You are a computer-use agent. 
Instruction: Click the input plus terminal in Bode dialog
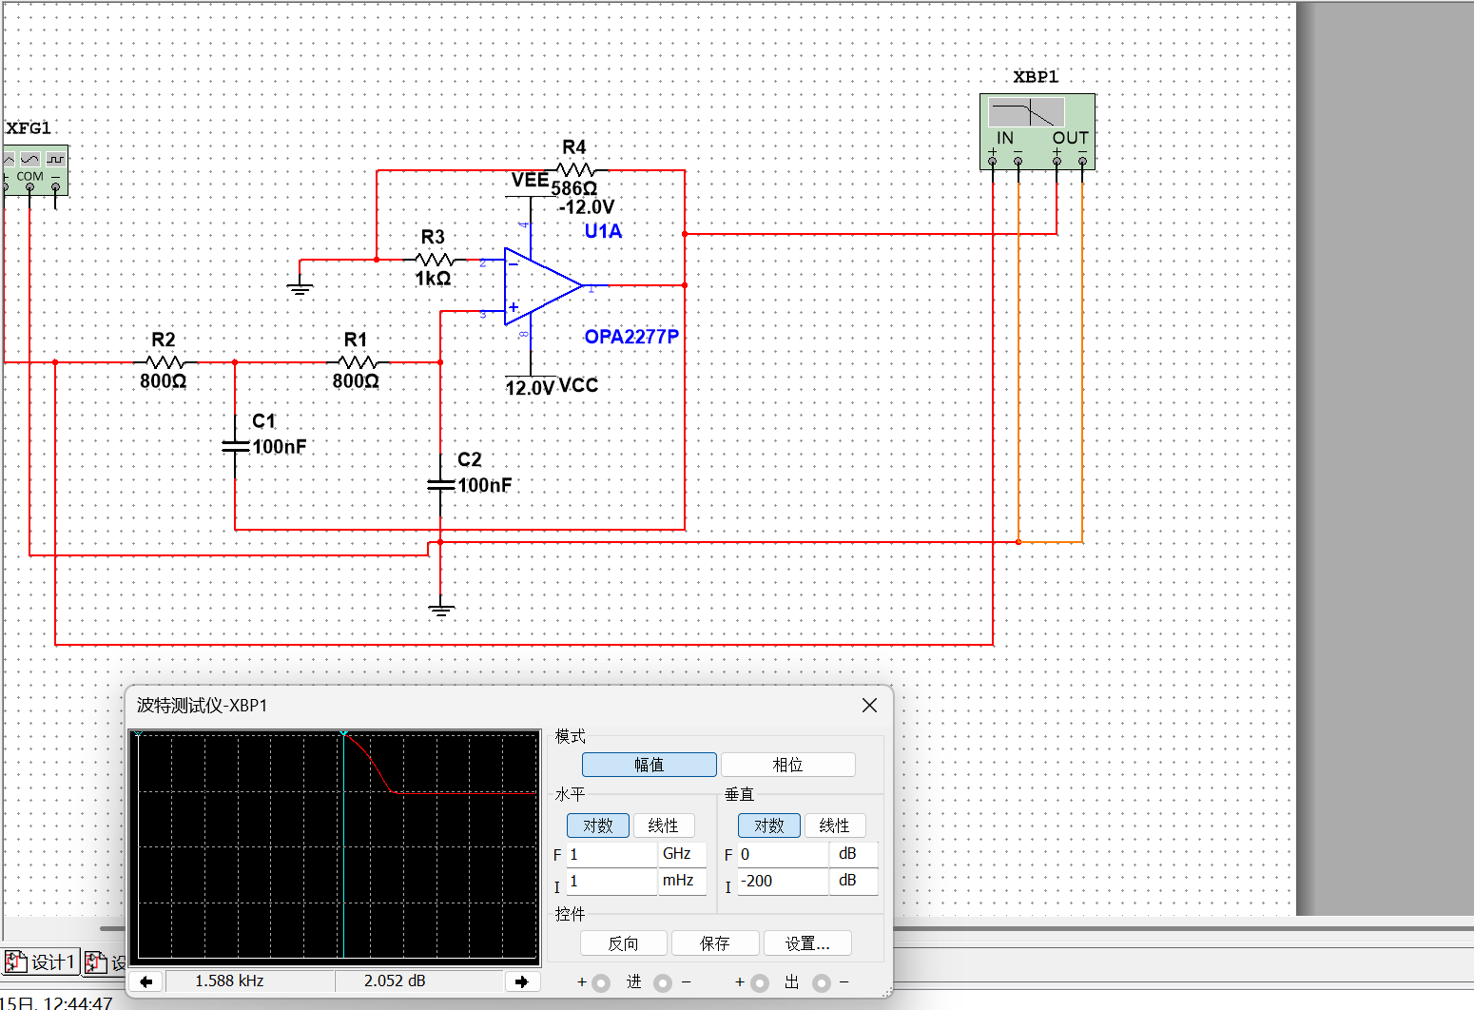point(601,983)
